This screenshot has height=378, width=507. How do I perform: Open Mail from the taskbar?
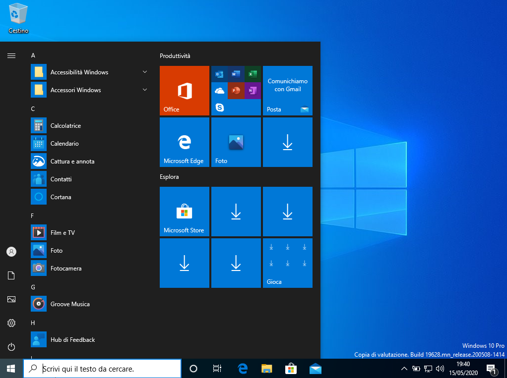(x=315, y=368)
